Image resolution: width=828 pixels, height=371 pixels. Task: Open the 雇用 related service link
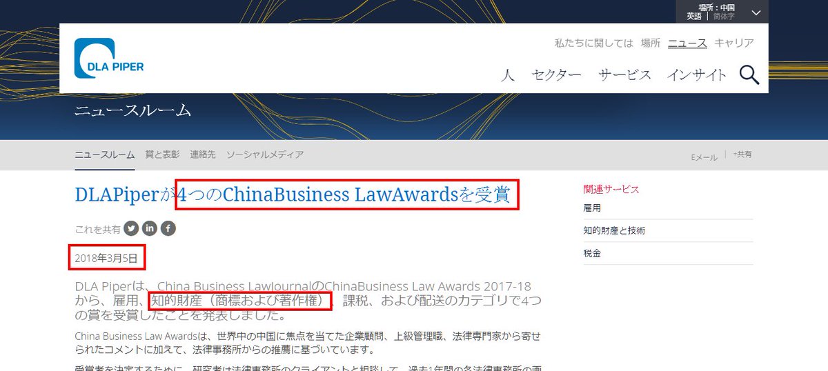[x=592, y=208]
